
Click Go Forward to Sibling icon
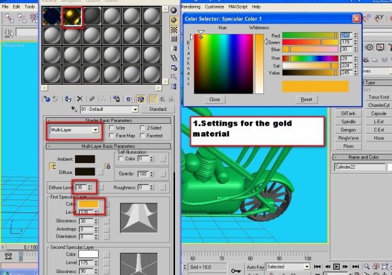point(171,99)
